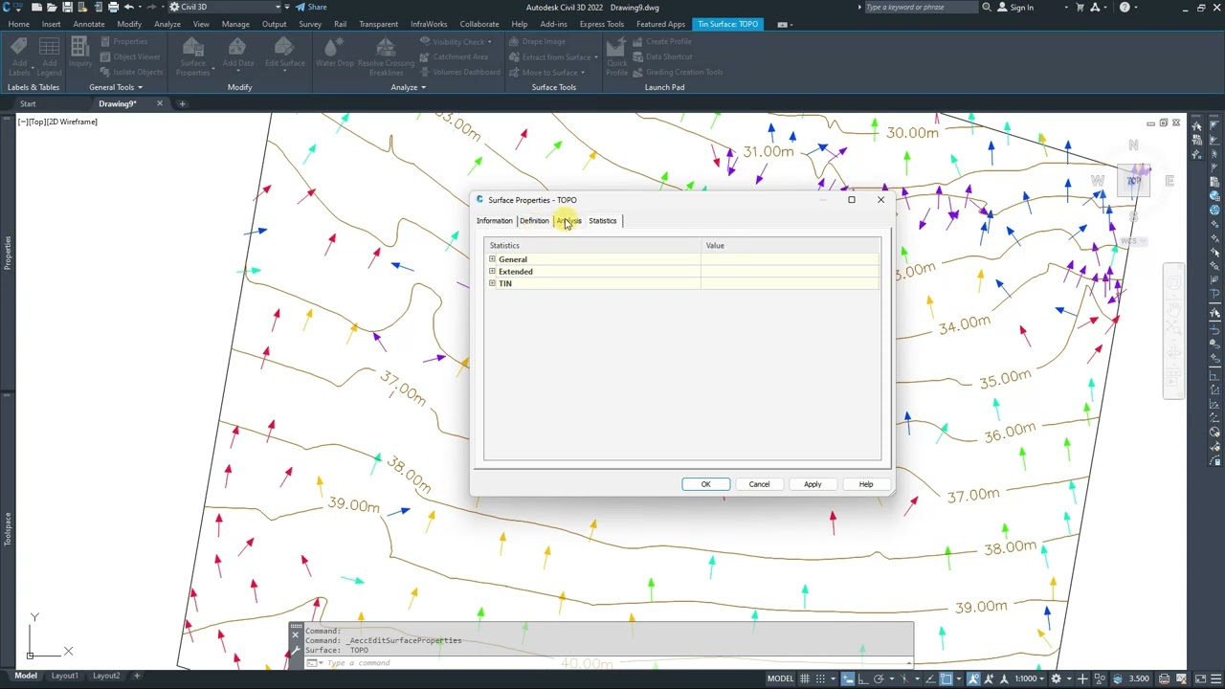1225x689 pixels.
Task: Click Cancel in Surface Properties dialog
Action: [759, 484]
